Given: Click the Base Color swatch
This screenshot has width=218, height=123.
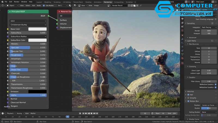Looking at the screenshot, I should pyautogui.click(x=37, y=29).
